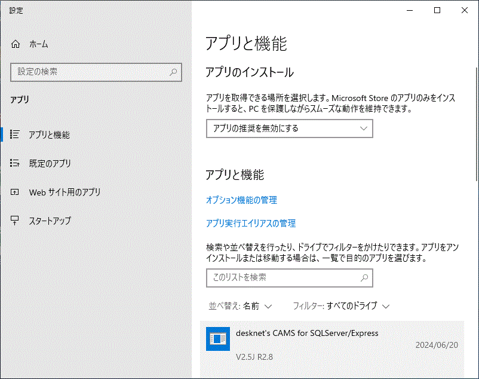Open アプリ実行エイリアスの管理 link
This screenshot has width=479, height=379.
click(x=251, y=223)
